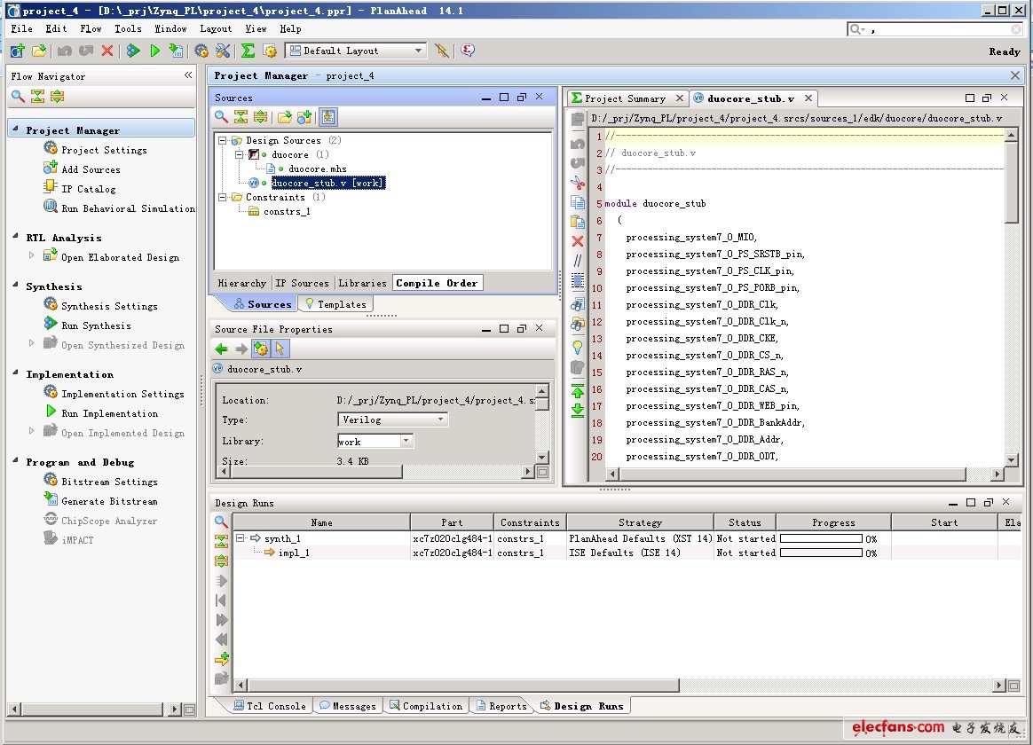The width and height of the screenshot is (1033, 745).
Task: Click the create new runs icon in Design Runs
Action: pos(222,659)
